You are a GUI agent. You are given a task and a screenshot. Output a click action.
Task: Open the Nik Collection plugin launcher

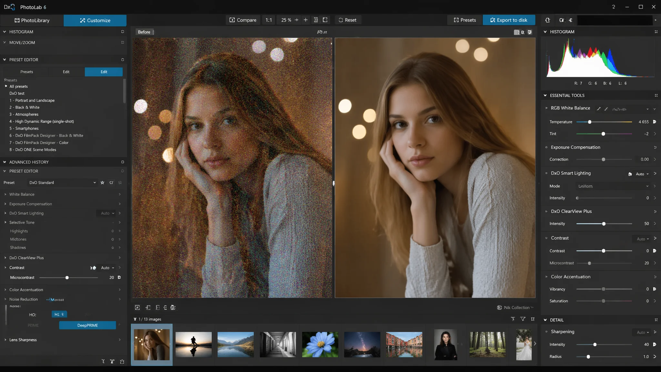pyautogui.click(x=515, y=308)
